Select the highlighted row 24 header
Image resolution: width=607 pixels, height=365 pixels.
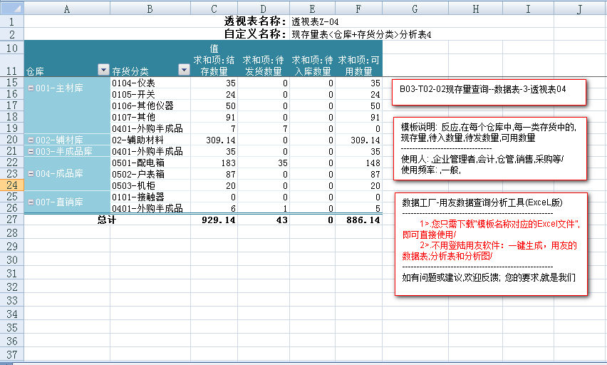11,185
